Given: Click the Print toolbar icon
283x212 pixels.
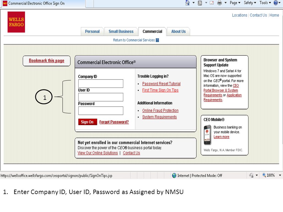Looking at the screenshot, I should point(219,3).
